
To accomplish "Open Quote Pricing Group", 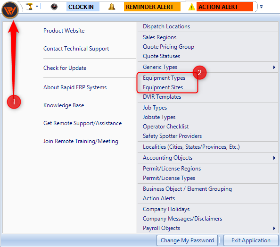I will [208, 47].
